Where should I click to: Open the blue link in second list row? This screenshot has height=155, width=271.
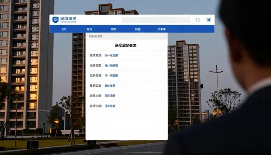click(x=111, y=65)
